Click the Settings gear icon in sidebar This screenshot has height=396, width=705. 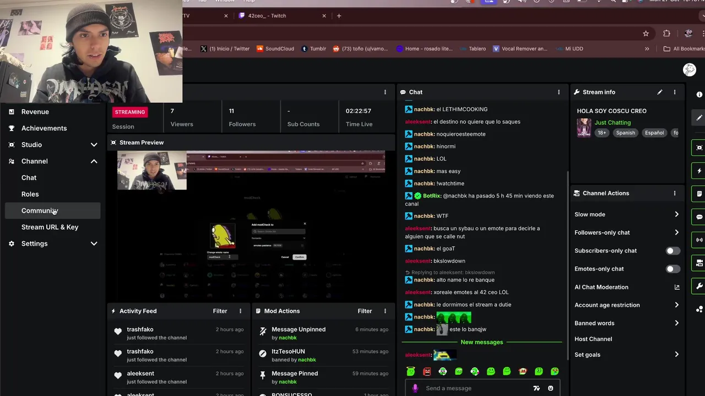click(12, 244)
